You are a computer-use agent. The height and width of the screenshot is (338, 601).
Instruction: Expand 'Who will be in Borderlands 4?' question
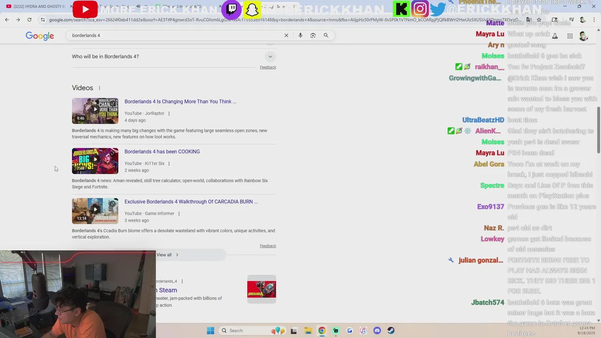270,57
